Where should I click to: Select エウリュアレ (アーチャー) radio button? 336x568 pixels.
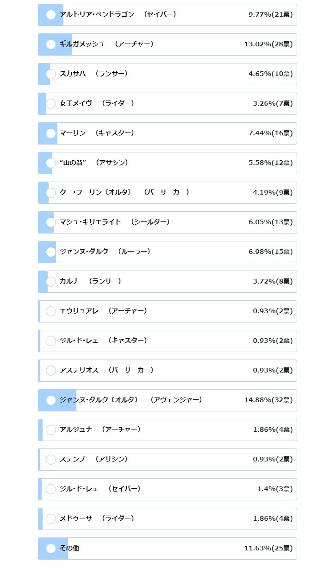[x=51, y=311]
